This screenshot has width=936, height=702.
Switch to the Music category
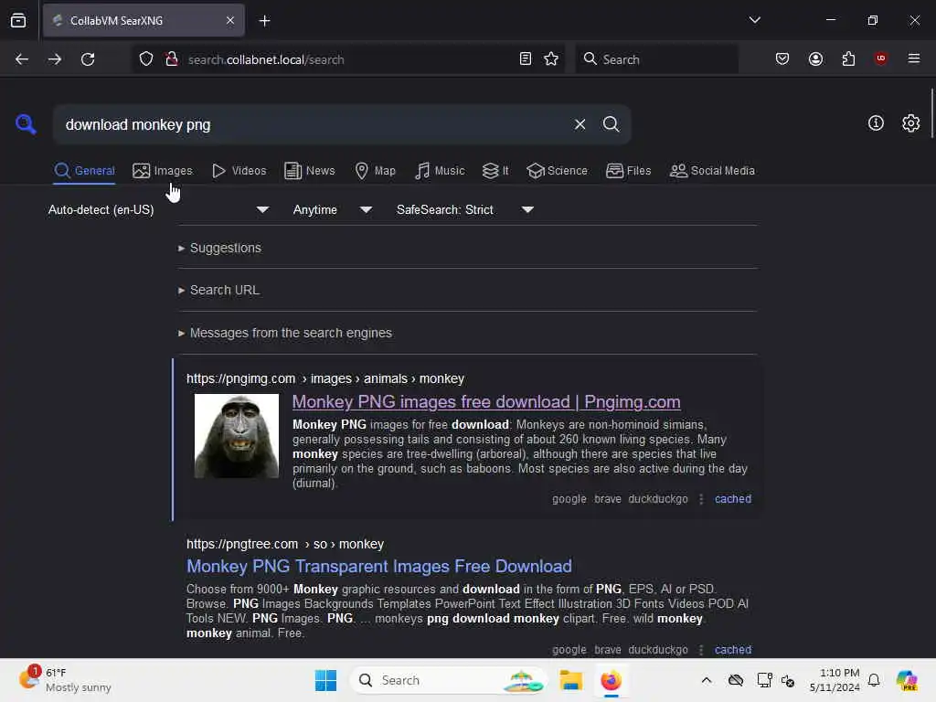[x=440, y=171]
